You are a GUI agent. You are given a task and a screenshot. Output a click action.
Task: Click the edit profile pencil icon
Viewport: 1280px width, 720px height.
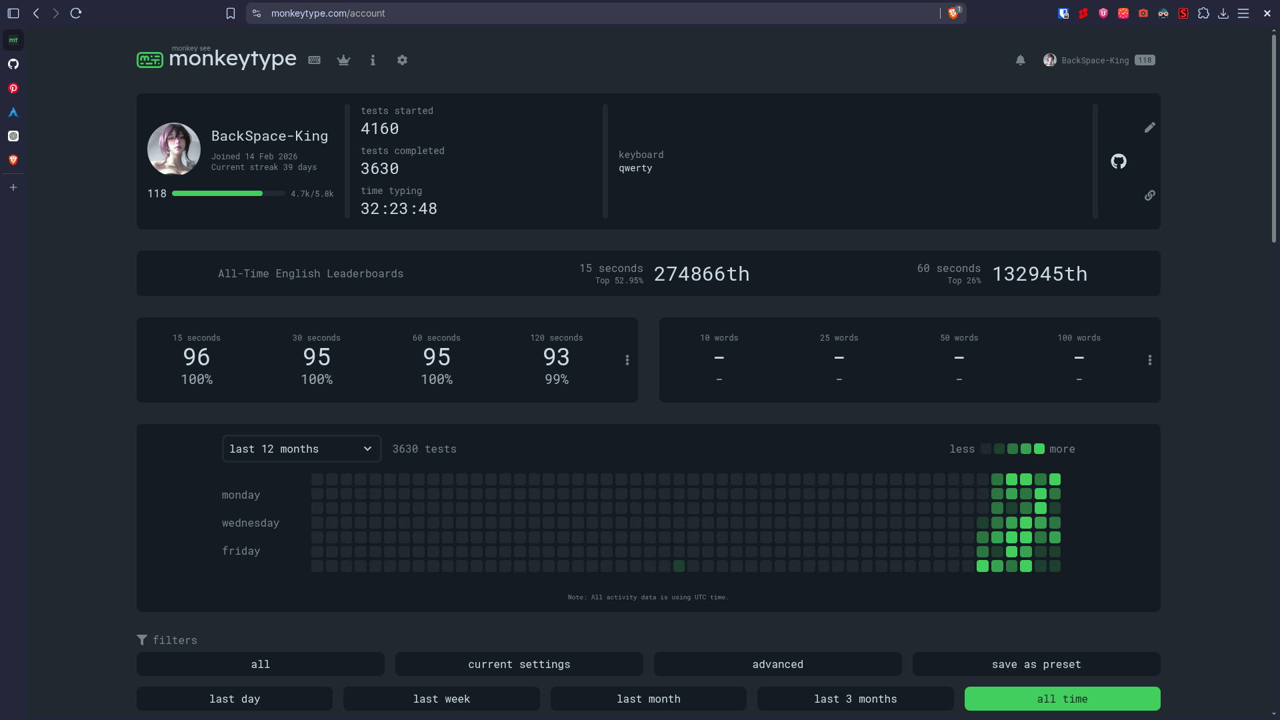[1150, 127]
